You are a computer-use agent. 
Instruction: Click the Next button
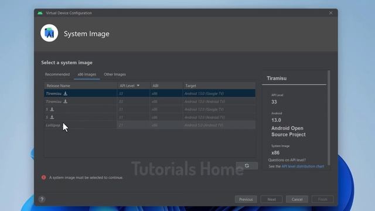pyautogui.click(x=271, y=199)
